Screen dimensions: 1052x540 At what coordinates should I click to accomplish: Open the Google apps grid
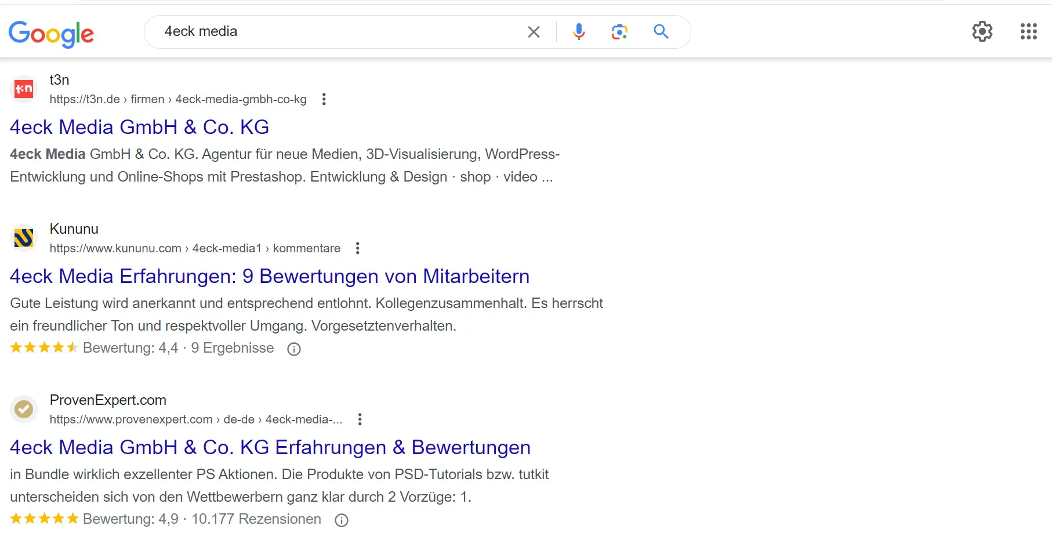click(1029, 31)
